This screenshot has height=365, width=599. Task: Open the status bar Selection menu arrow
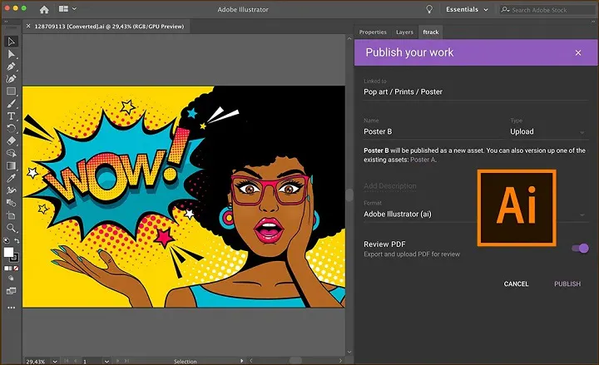coord(241,361)
